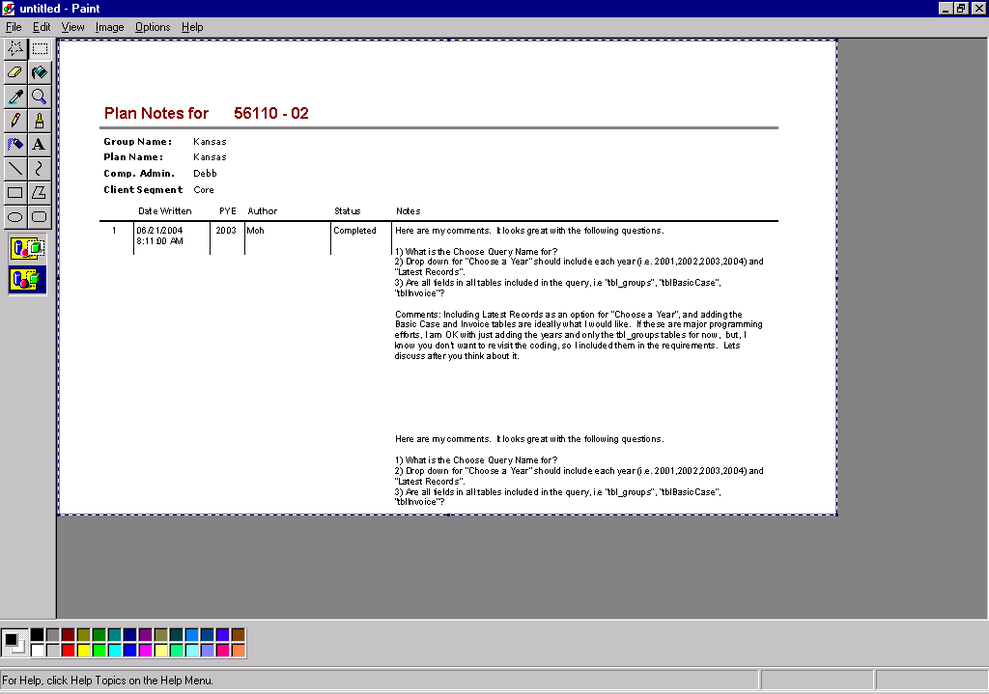The width and height of the screenshot is (989, 694).
Task: Minimize the Paint window
Action: point(945,8)
